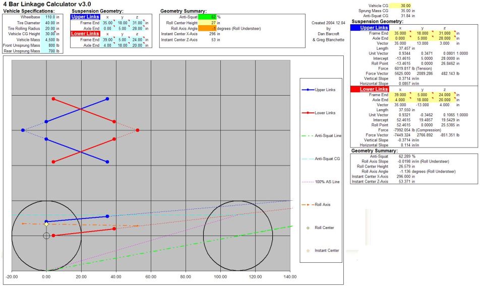The width and height of the screenshot is (484, 303).
Task: Select left-panel Upper Links Axle End z 28.00
Action: (137, 28)
